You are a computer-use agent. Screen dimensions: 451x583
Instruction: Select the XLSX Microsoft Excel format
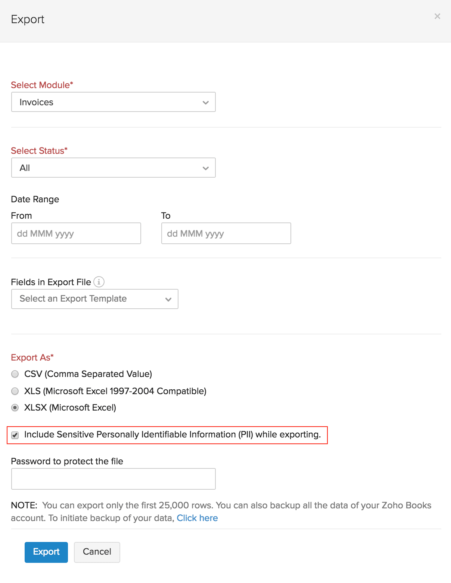[15, 408]
